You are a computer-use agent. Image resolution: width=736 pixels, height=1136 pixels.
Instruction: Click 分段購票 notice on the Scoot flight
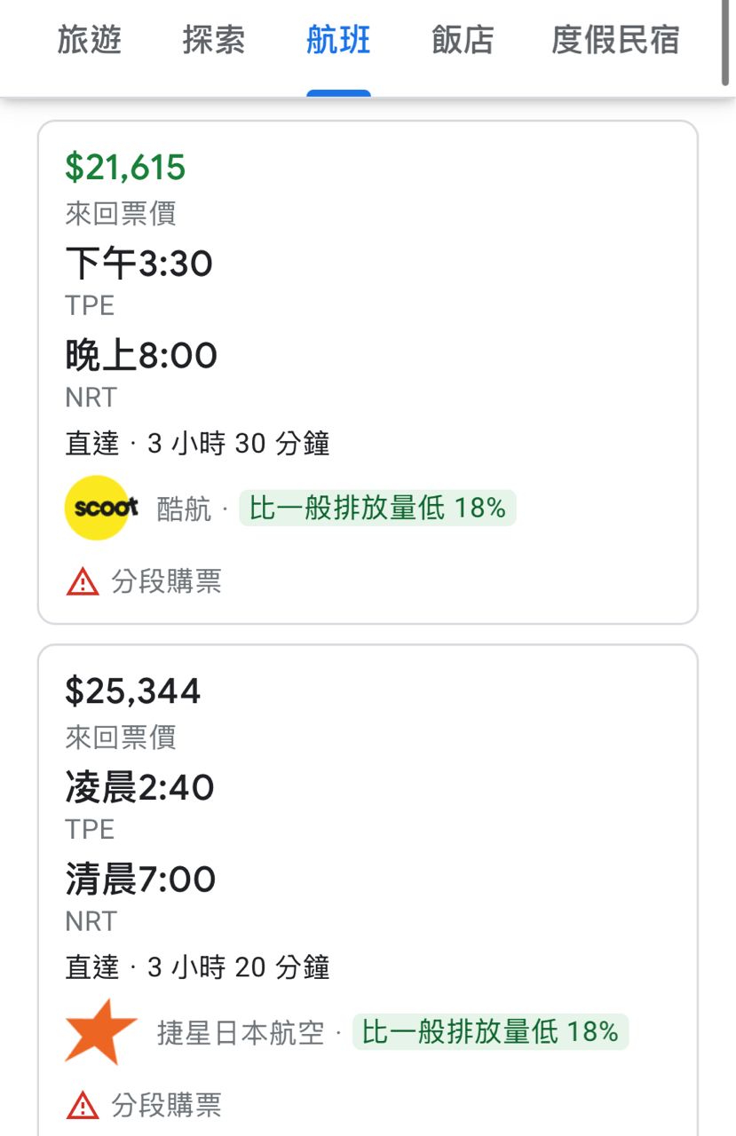point(166,581)
